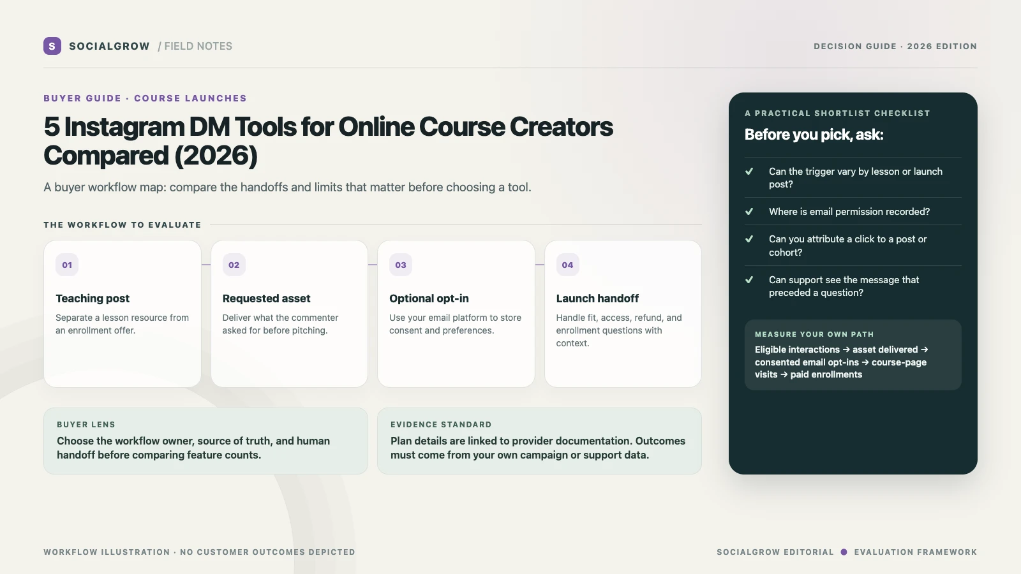Click 'Where is email permission recorded?' question
Screen dimensions: 1021x574
849,212
